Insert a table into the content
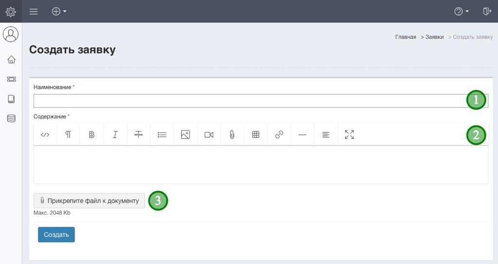This screenshot has height=264, width=498. (x=256, y=135)
